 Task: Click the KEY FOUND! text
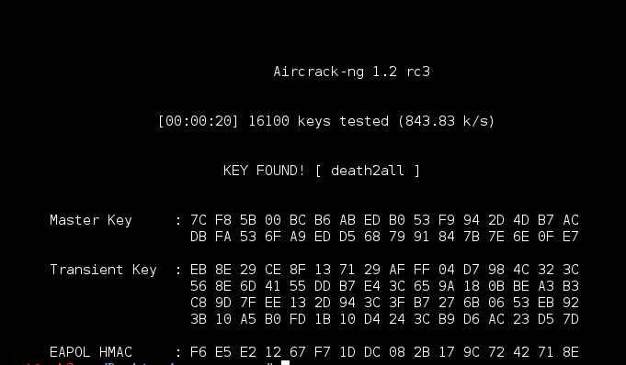coord(264,171)
